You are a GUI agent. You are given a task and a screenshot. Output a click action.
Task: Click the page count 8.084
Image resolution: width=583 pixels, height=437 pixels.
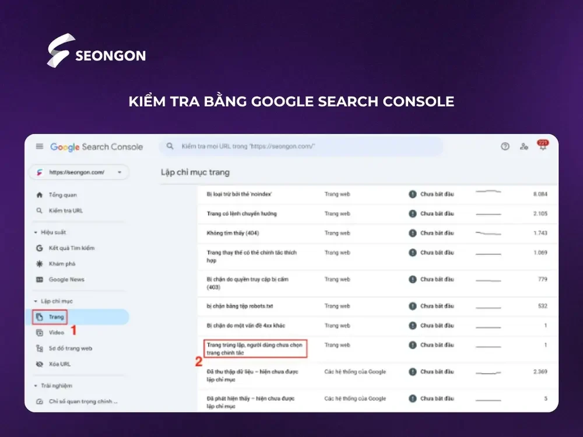coord(540,194)
